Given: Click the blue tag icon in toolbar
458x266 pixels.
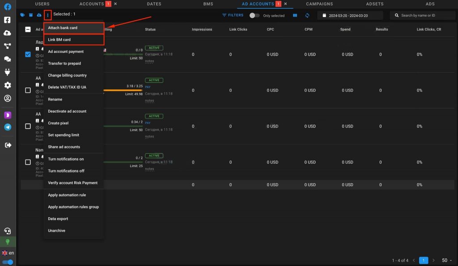Looking at the screenshot, I should point(22,15).
